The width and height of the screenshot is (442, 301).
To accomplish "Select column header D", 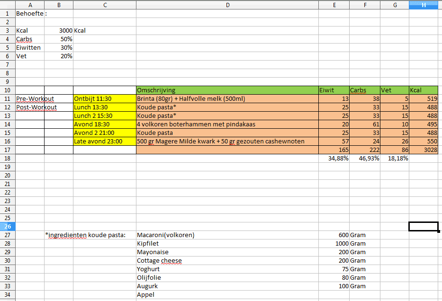I will point(227,5).
